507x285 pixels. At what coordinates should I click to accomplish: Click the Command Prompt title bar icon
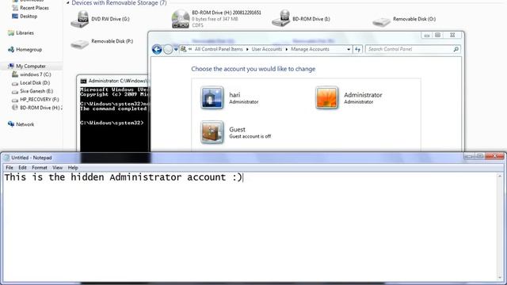[x=83, y=81]
